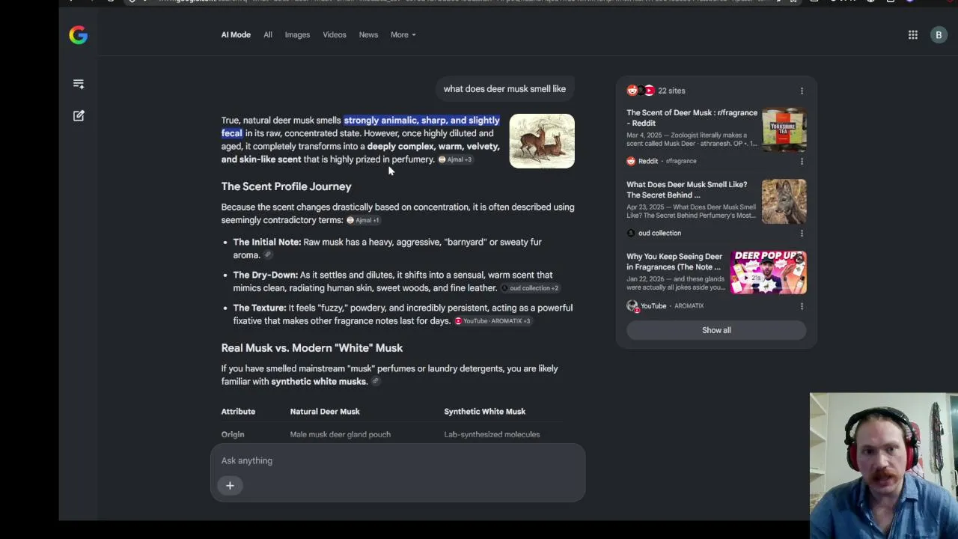Click the 'Natural Deer Musk' table header
This screenshot has width=958, height=539.
(325, 412)
